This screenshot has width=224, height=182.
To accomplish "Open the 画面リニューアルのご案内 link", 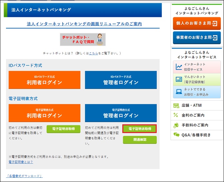I will [x=84, y=24].
